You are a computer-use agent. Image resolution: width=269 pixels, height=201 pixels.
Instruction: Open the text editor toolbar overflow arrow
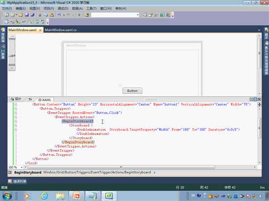pyautogui.click(x=47, y=22)
